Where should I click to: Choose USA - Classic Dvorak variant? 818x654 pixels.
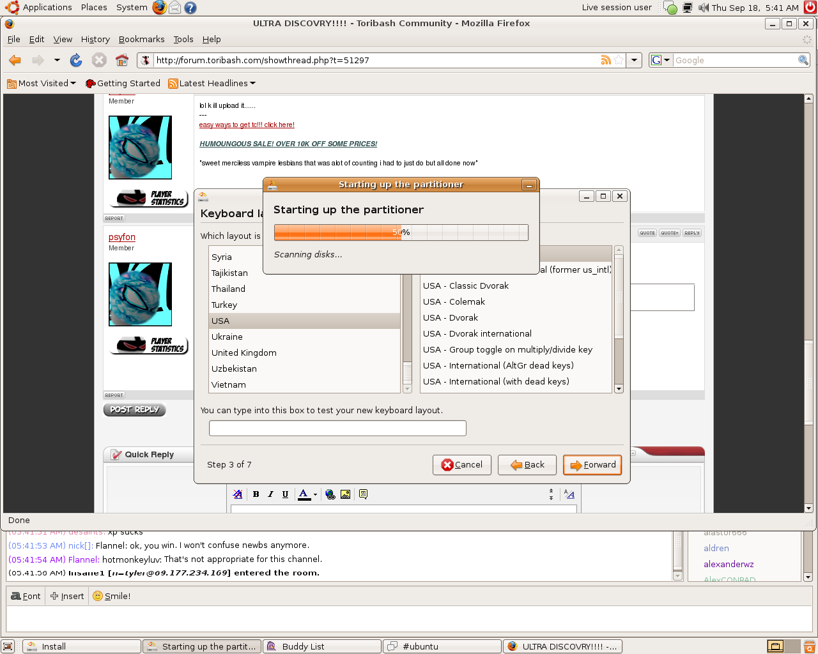pyautogui.click(x=516, y=285)
